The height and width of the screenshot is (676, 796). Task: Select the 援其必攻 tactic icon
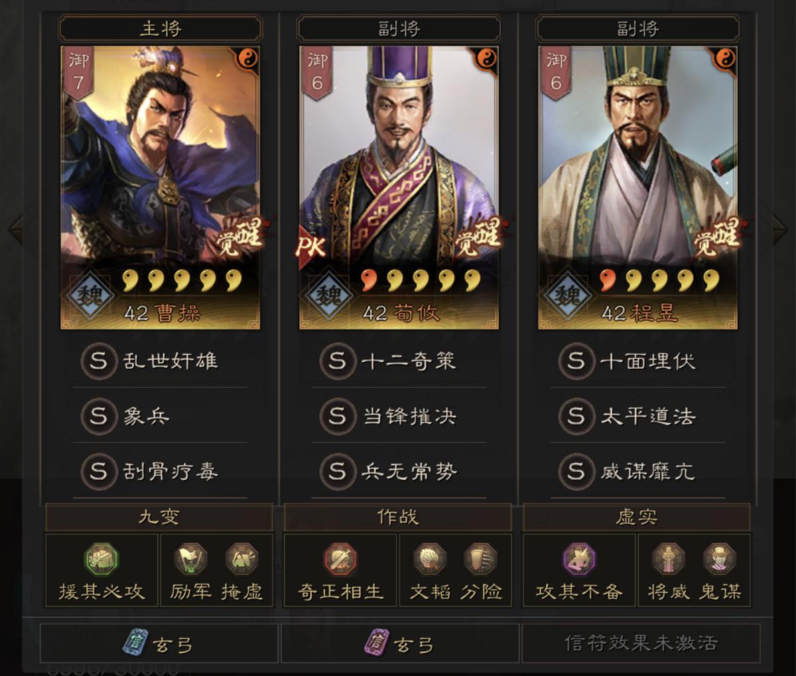click(x=101, y=559)
